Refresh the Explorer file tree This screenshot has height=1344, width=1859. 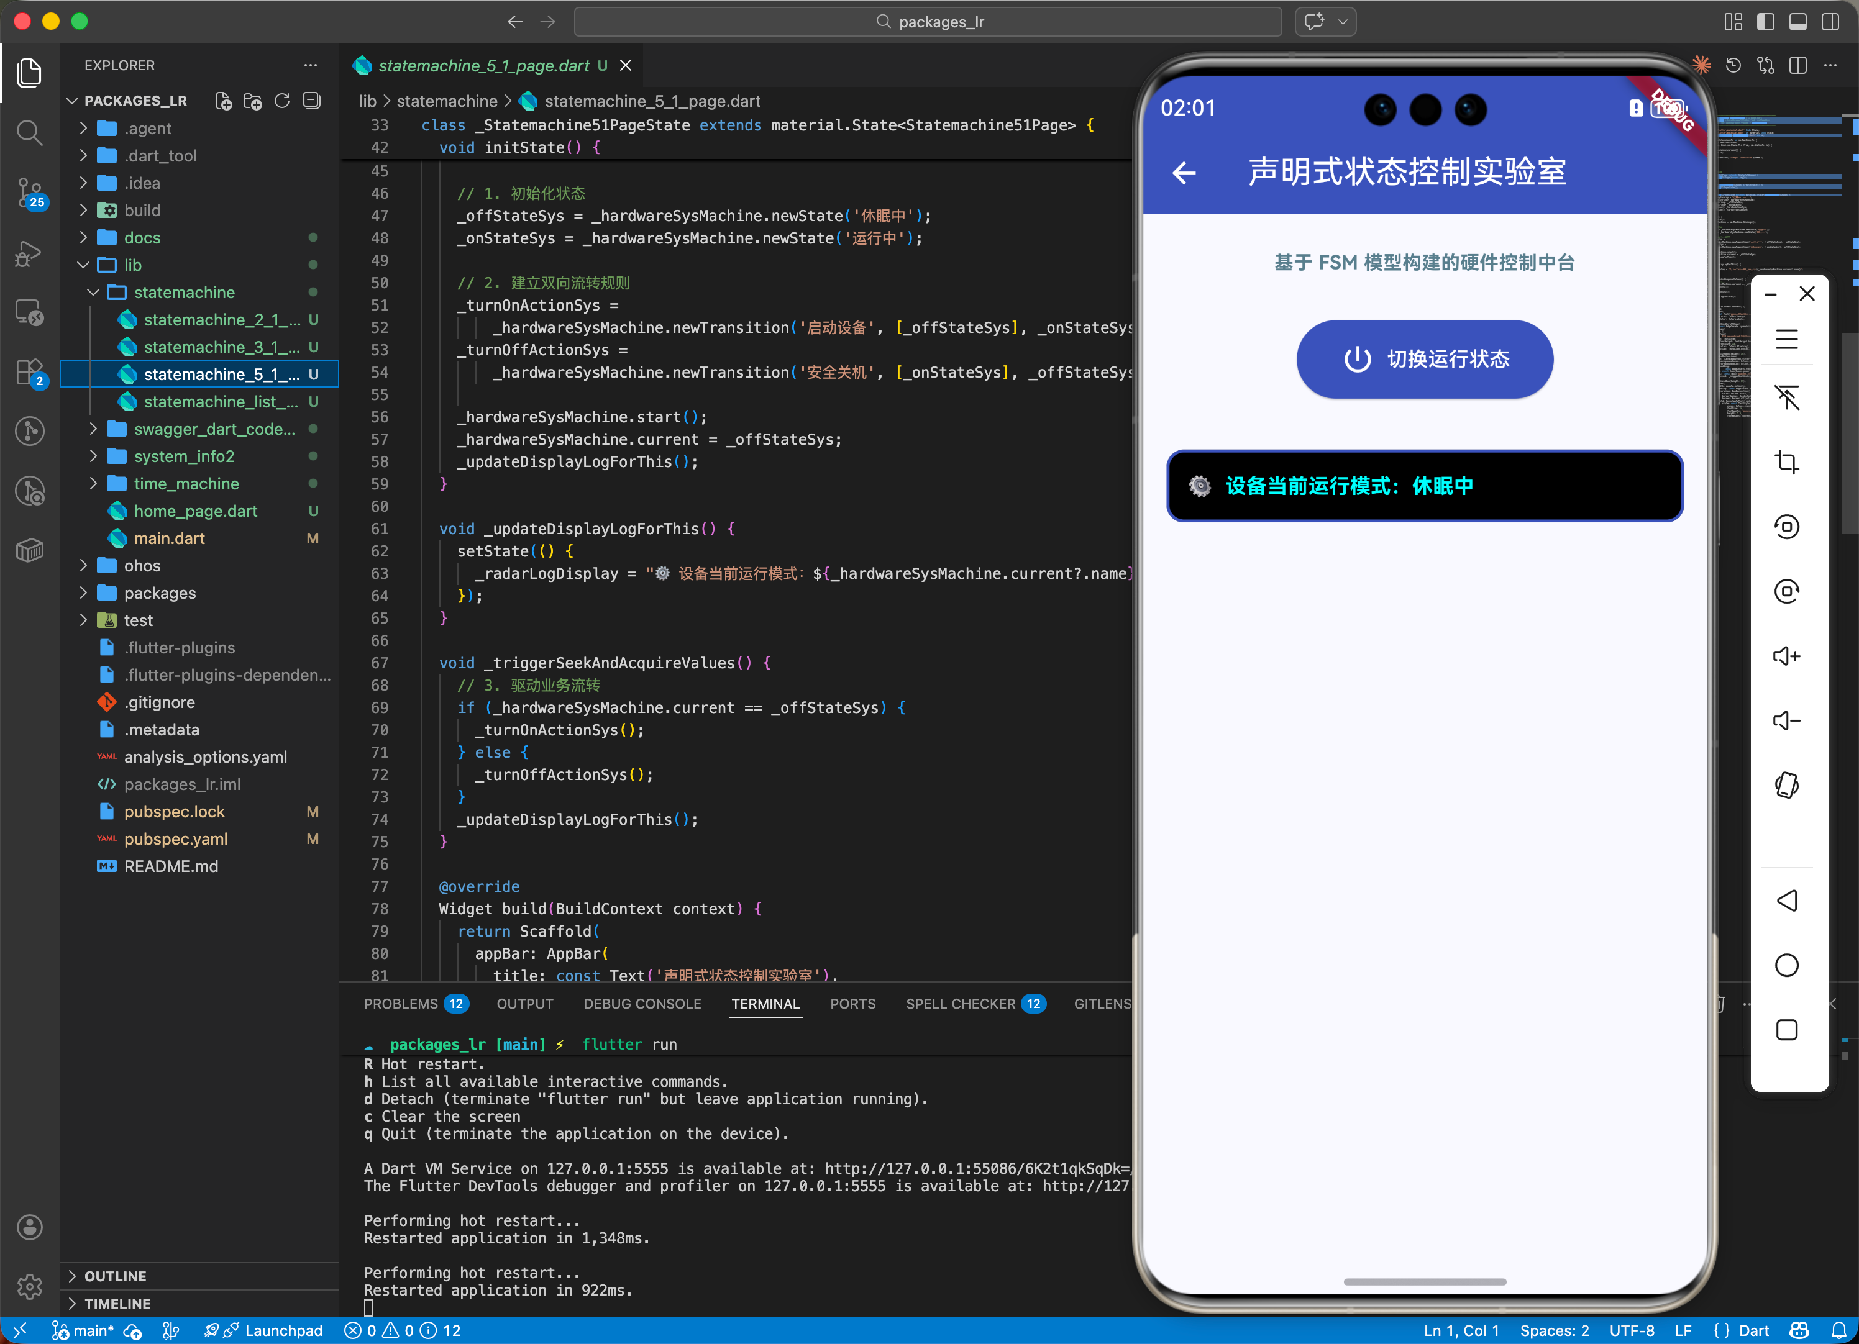click(x=282, y=101)
